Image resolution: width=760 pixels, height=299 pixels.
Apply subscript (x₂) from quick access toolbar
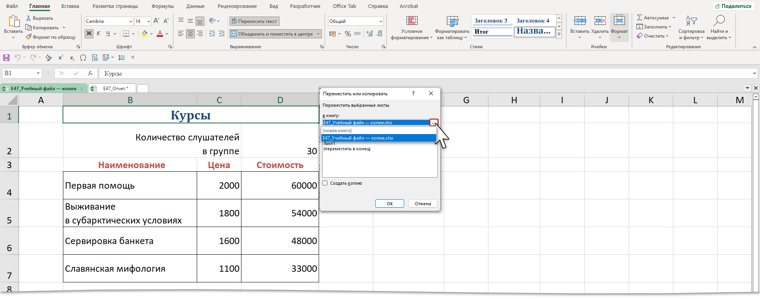coord(72,58)
